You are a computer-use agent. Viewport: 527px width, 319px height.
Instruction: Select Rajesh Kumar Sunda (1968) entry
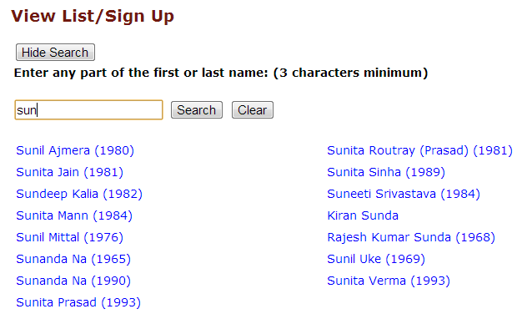pos(411,237)
